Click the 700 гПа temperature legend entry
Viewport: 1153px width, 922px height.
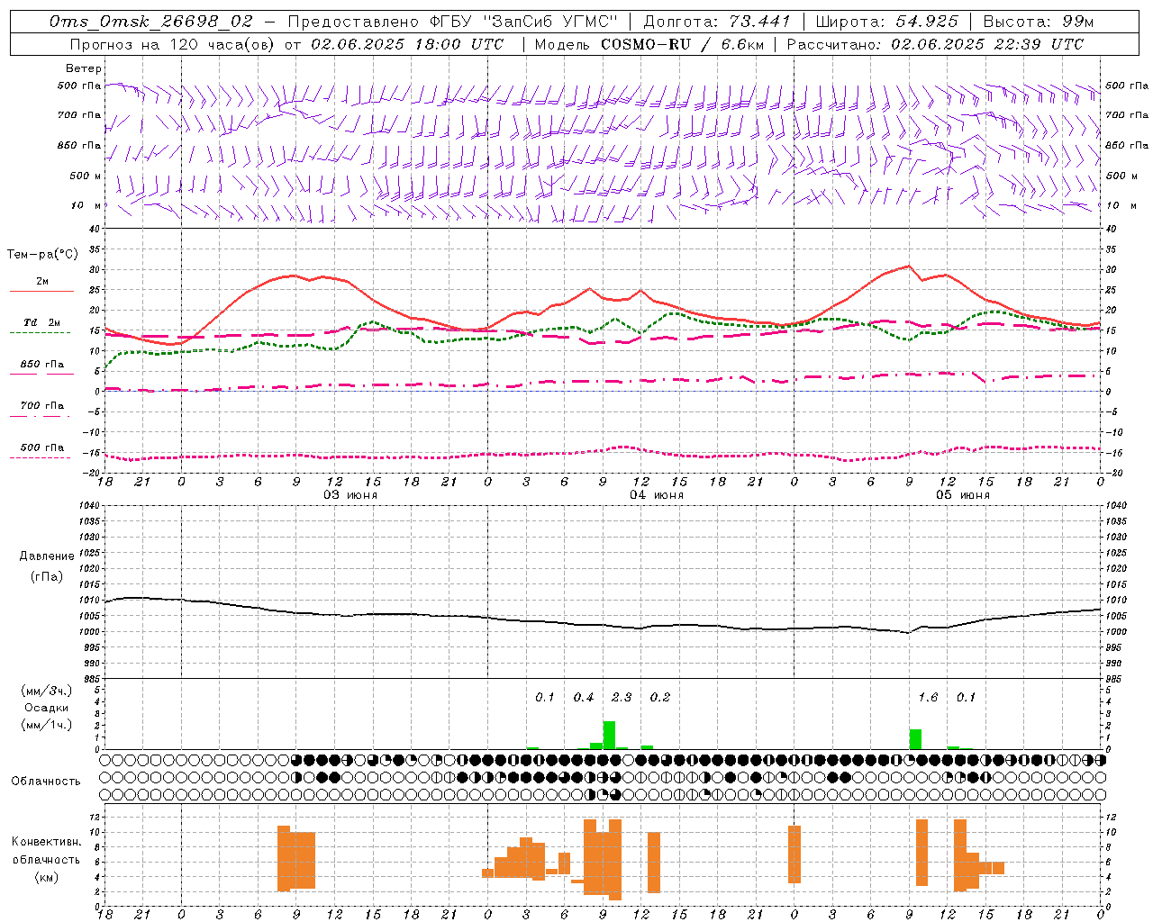point(41,406)
